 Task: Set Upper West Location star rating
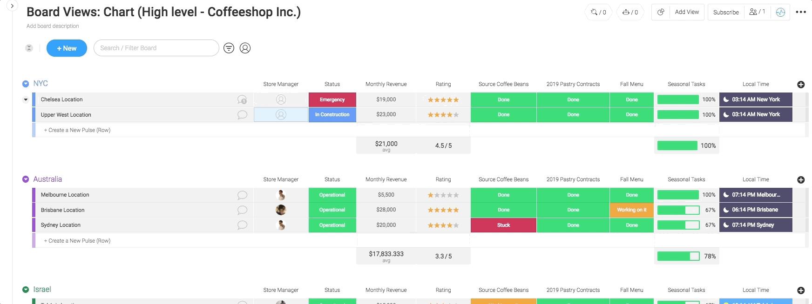[443, 114]
